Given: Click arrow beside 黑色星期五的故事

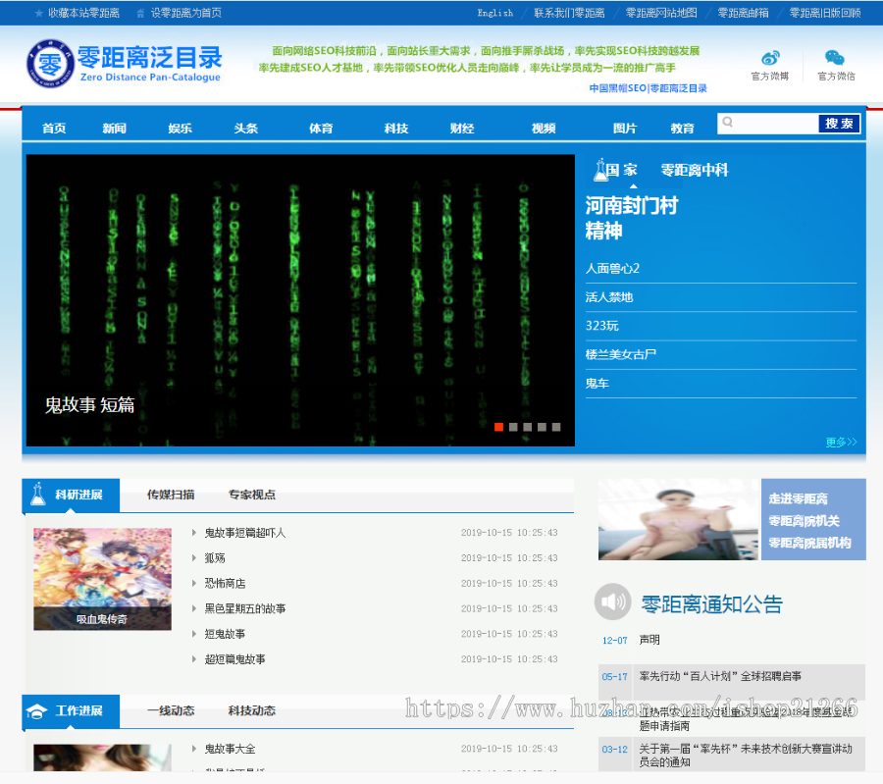Looking at the screenshot, I should (194, 608).
